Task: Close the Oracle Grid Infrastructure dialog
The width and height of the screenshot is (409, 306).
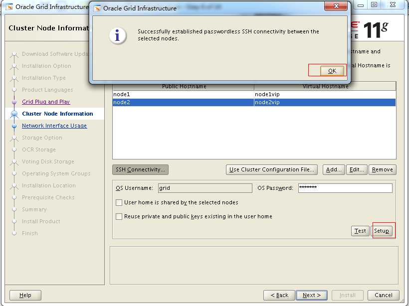Action: 336,6
